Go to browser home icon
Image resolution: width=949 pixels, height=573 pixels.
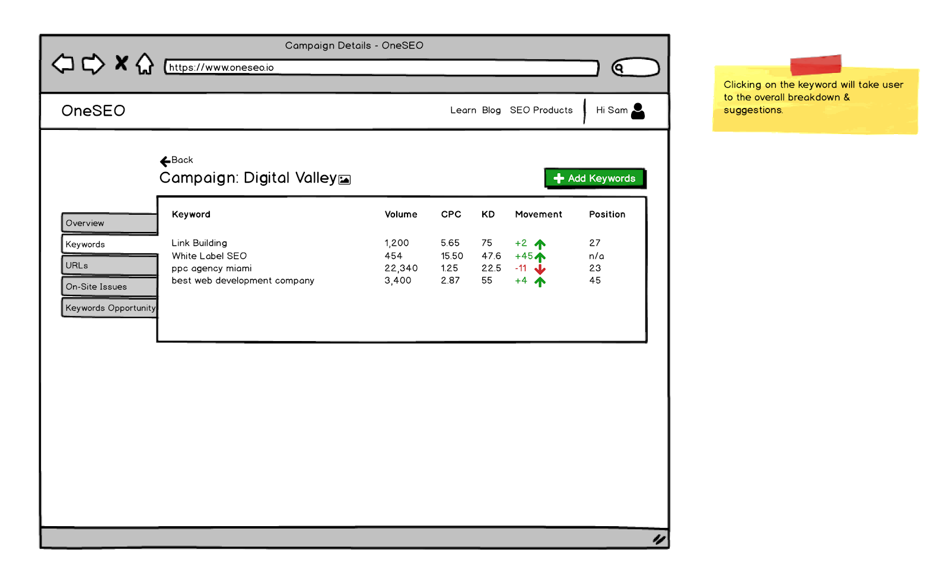[x=145, y=63]
